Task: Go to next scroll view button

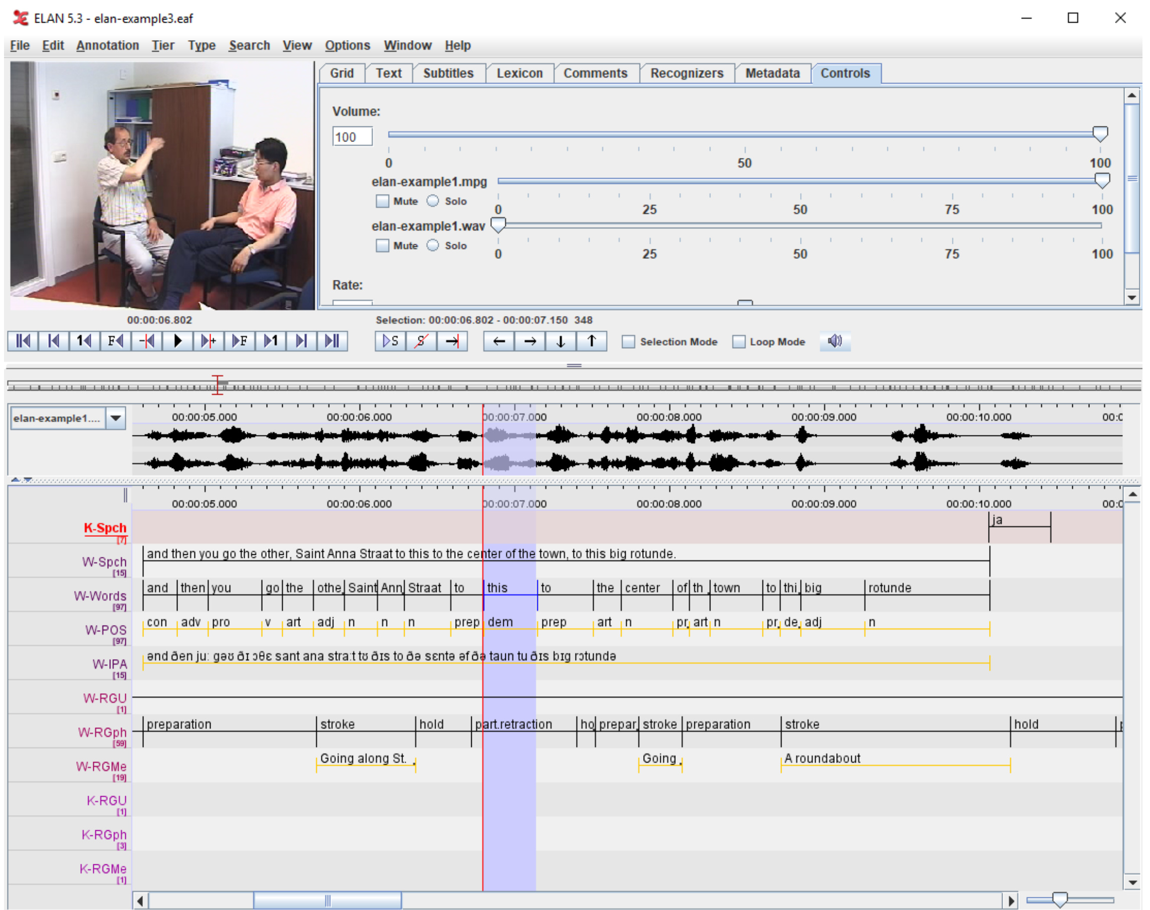Action: pos(301,341)
